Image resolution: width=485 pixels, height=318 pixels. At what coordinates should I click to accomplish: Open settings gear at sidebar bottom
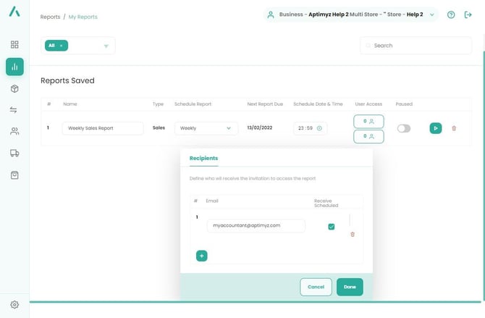tap(14, 305)
